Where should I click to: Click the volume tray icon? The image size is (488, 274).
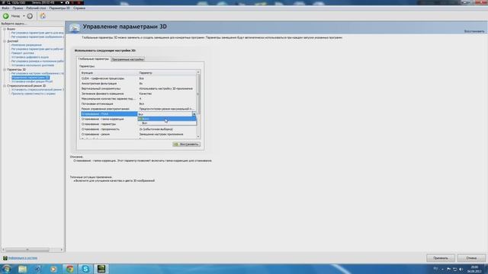pos(461,269)
